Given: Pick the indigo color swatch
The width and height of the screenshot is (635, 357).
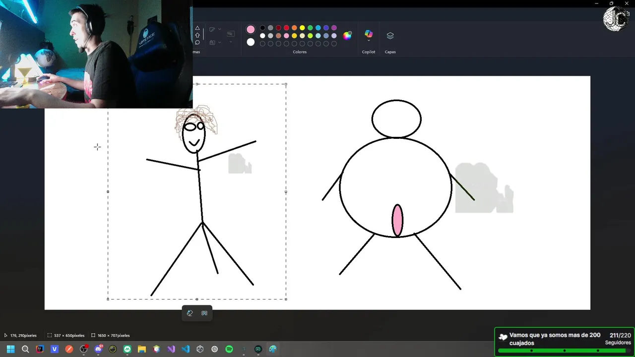Looking at the screenshot, I should [x=326, y=28].
